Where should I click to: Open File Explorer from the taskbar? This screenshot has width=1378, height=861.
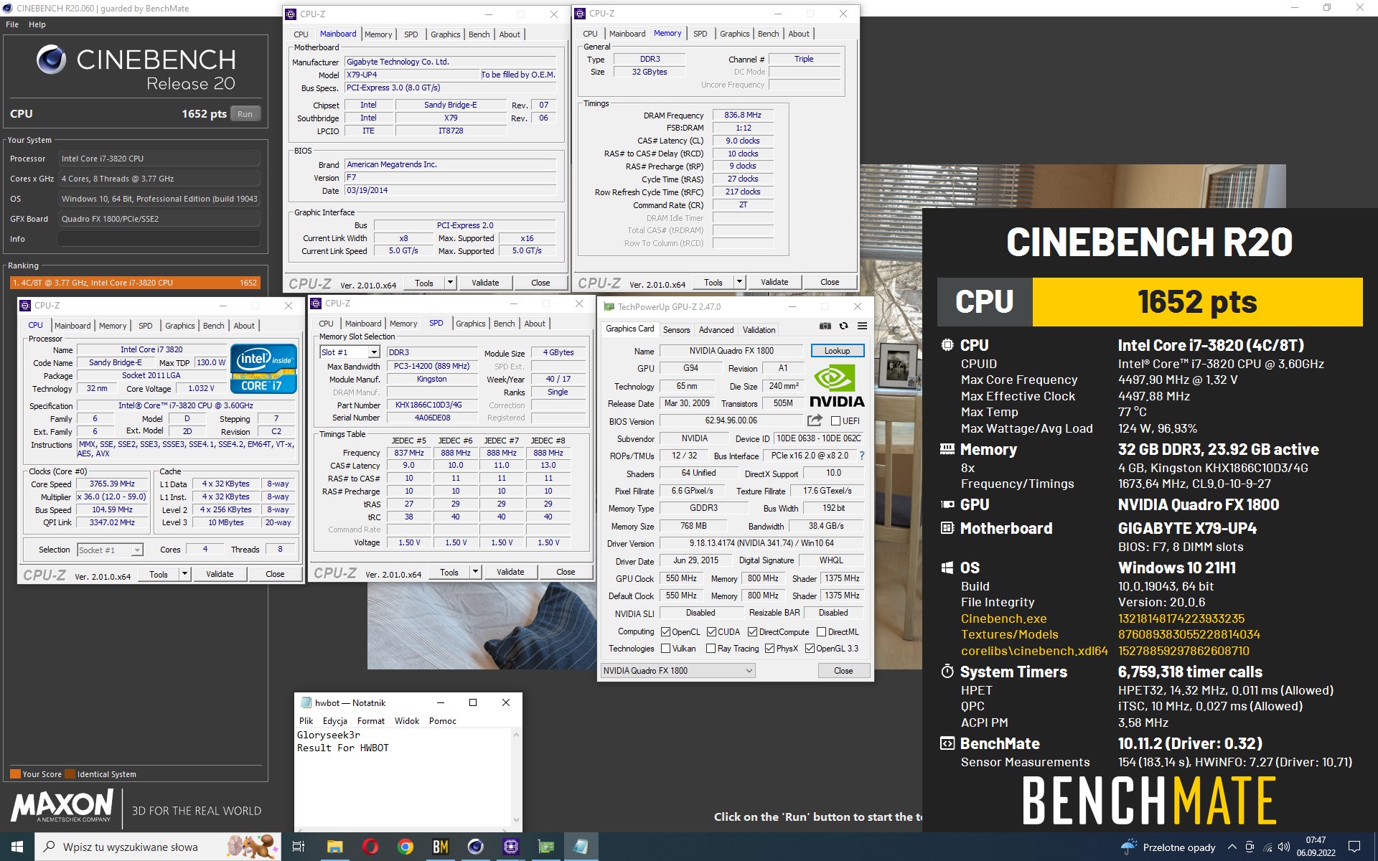pos(334,847)
